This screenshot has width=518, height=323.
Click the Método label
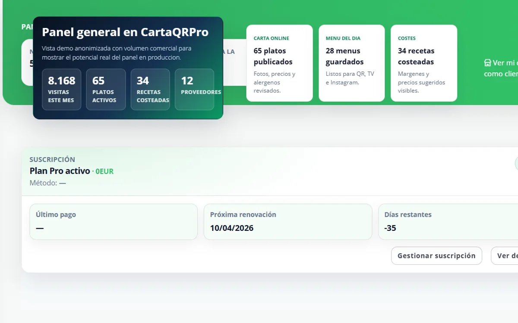47,183
